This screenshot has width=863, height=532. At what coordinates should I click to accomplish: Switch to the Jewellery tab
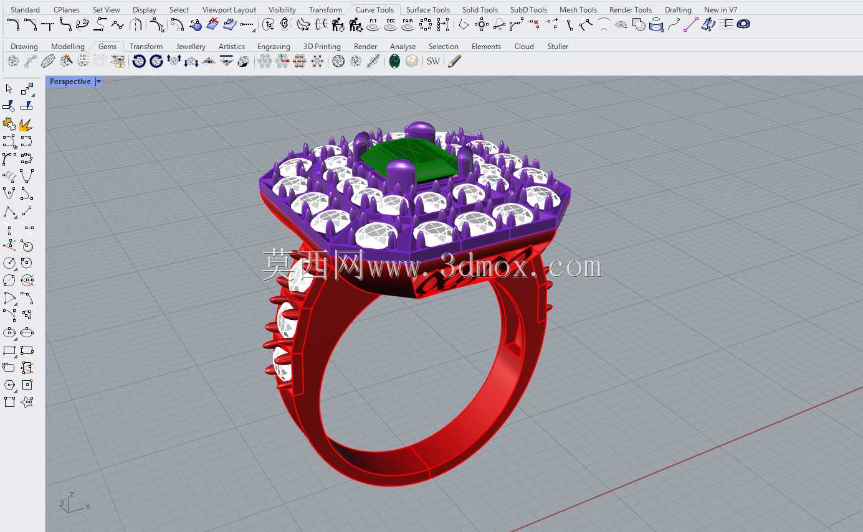(x=191, y=47)
